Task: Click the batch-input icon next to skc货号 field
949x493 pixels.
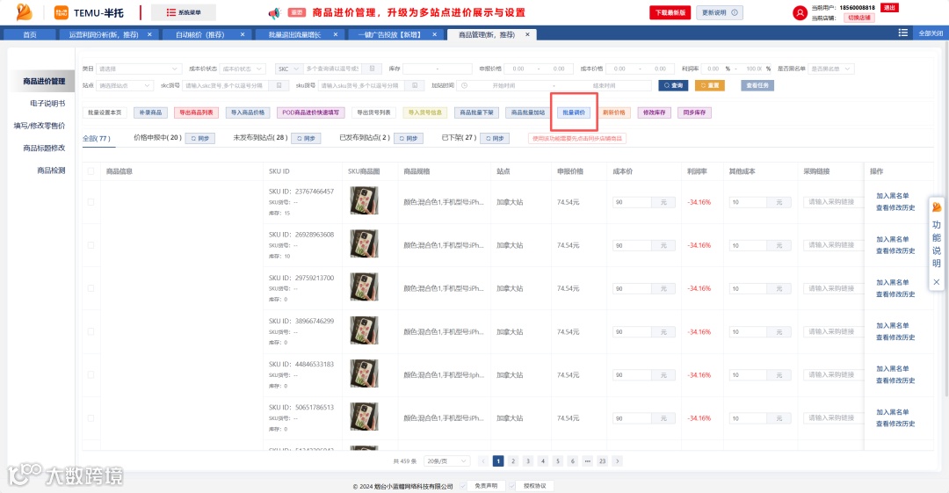Action: pos(279,85)
